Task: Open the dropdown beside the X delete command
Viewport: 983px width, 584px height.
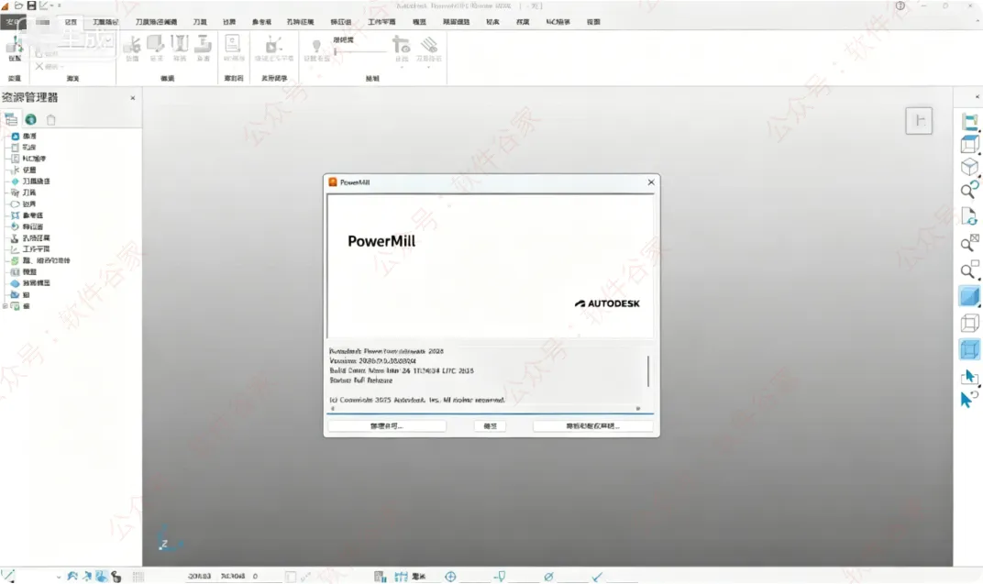Action: click(62, 66)
